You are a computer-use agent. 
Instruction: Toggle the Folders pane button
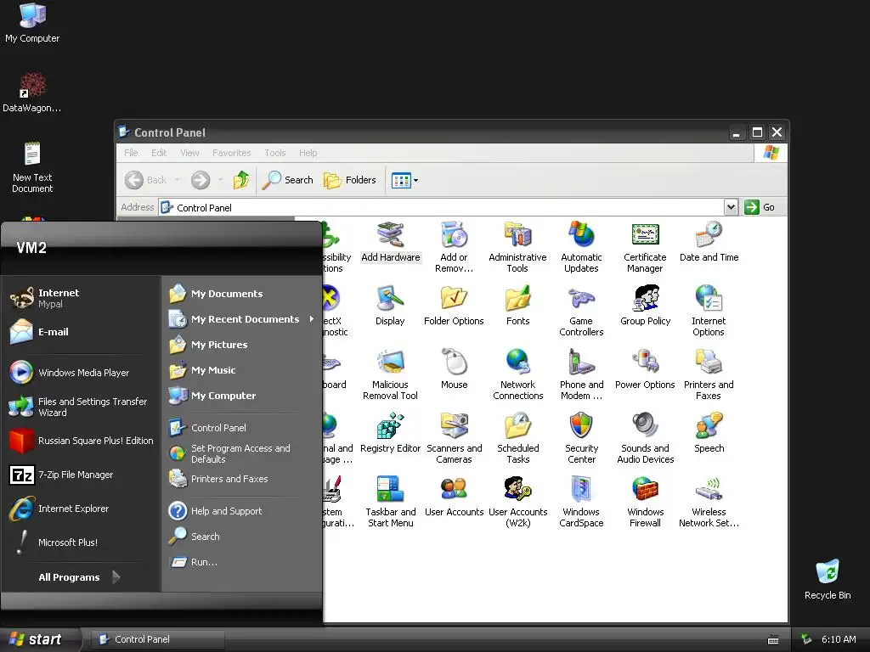click(349, 180)
